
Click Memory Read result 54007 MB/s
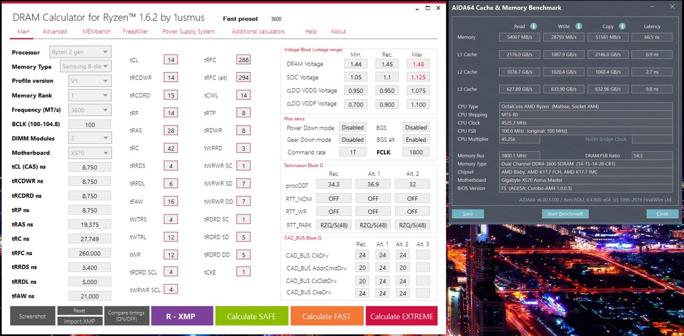pyautogui.click(x=519, y=37)
